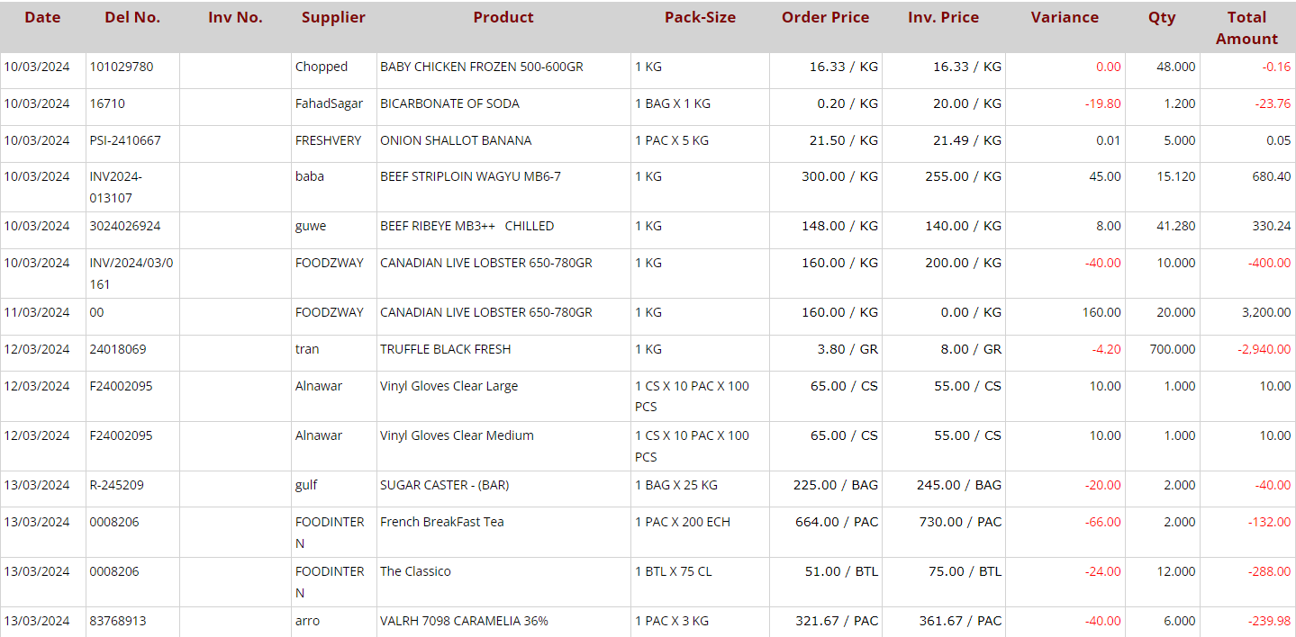Click the Order Price column header
This screenshot has width=1296, height=637.
coord(825,18)
